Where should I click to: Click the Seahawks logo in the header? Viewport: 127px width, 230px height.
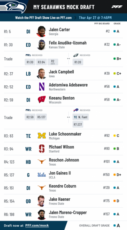13,7
